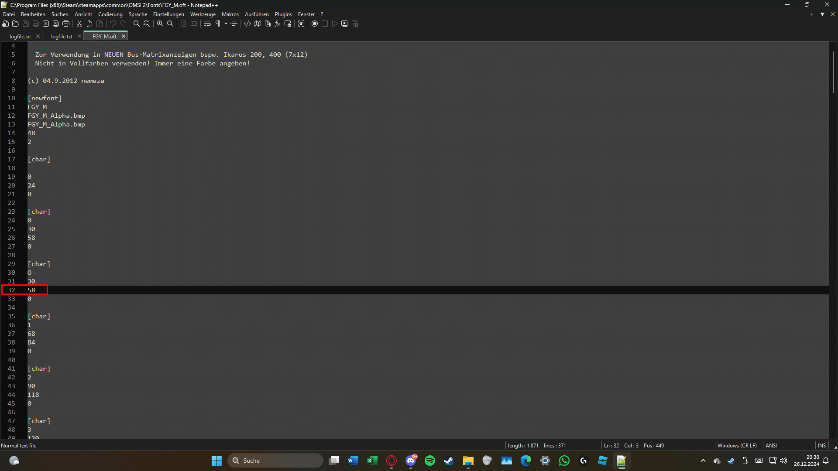Show hidden system tray icons chevron

703,461
